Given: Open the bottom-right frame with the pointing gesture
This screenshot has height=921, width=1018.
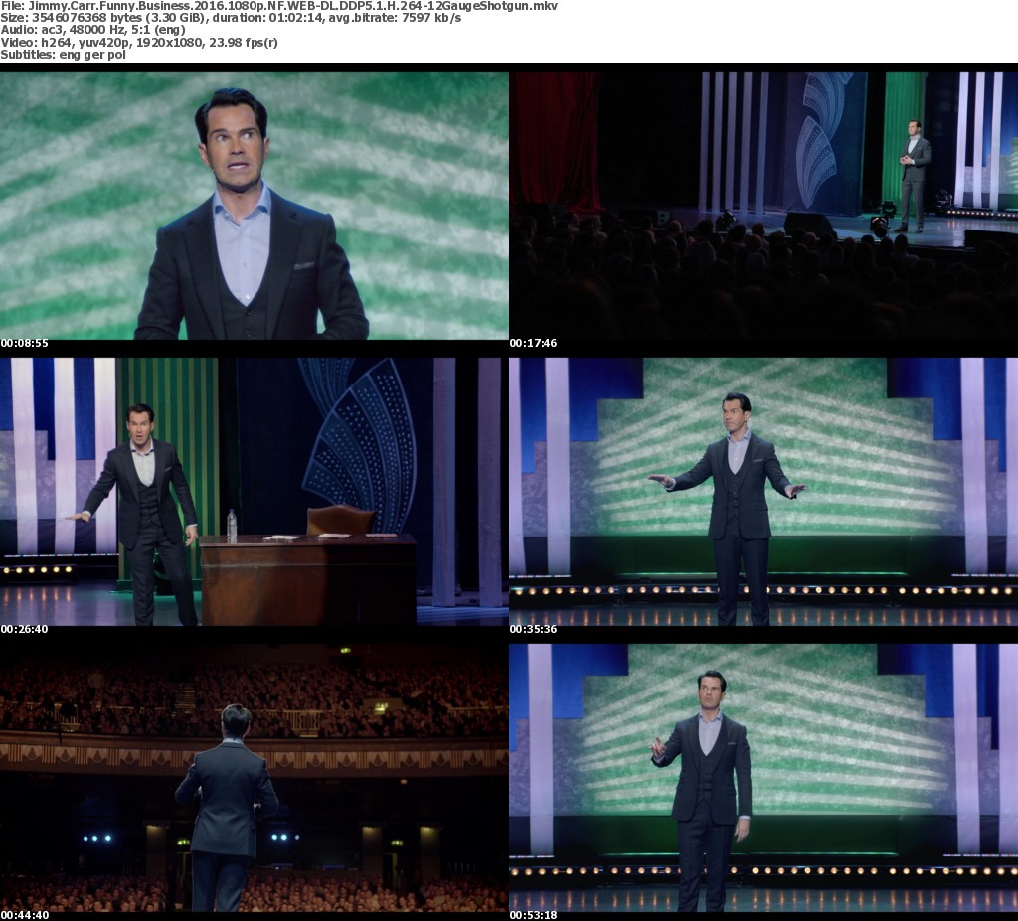Looking at the screenshot, I should pos(763,777).
